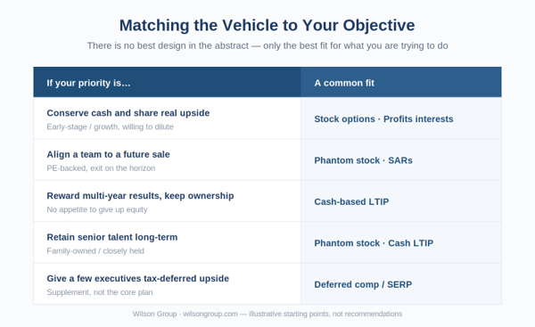Select "Give a few executives tax-deferred upside"
The image size is (535, 327).
point(138,279)
